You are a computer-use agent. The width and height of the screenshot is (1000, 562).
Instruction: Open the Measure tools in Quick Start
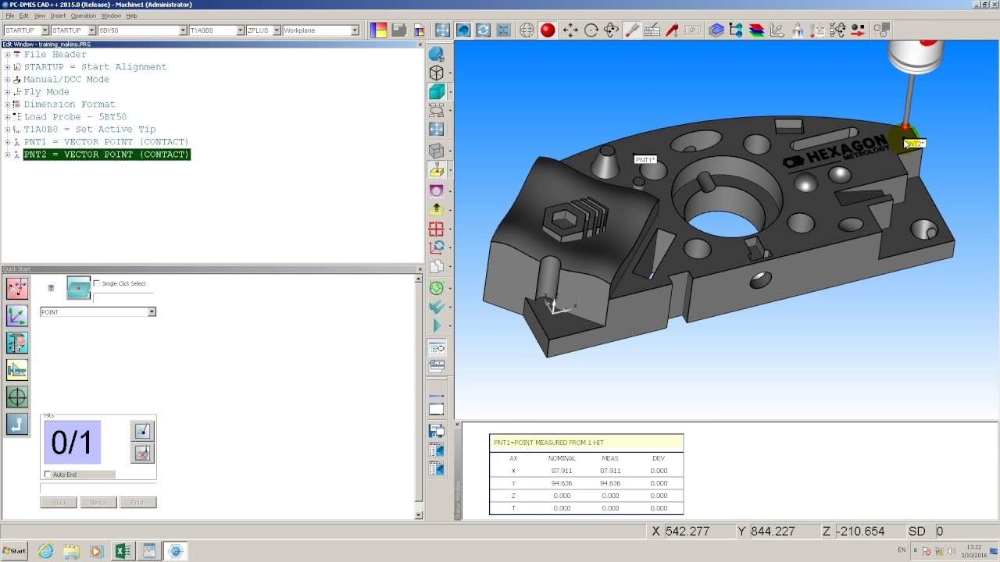pos(17,289)
